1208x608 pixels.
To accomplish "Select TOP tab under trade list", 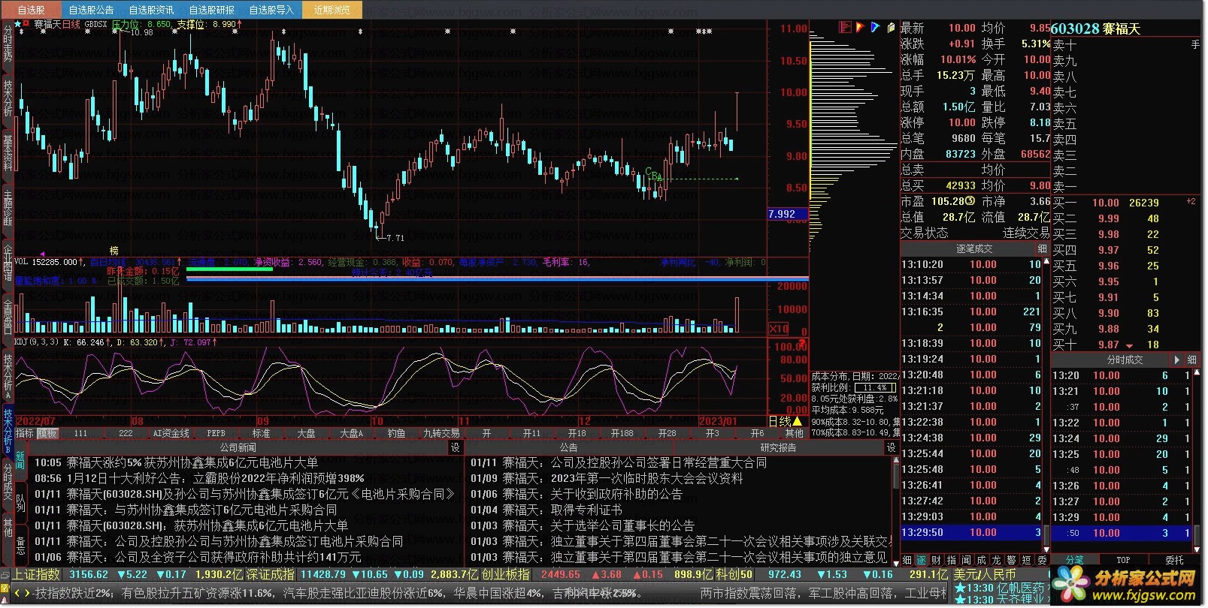I will pos(1123,560).
